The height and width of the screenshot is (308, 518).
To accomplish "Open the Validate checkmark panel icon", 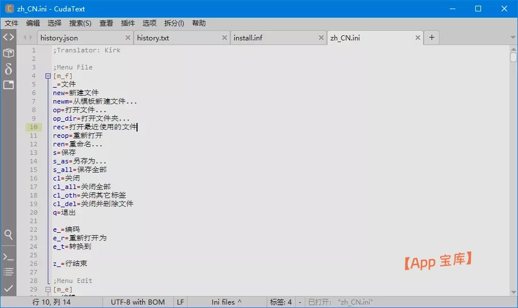I will (9, 288).
